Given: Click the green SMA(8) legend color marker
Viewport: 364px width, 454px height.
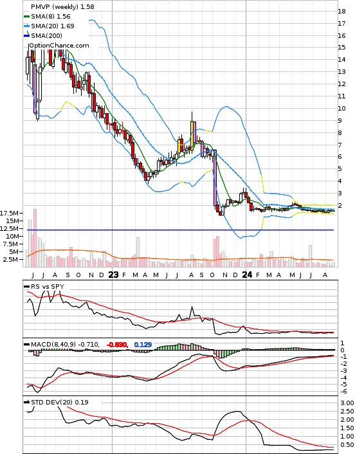Looking at the screenshot, I should tap(26, 17).
